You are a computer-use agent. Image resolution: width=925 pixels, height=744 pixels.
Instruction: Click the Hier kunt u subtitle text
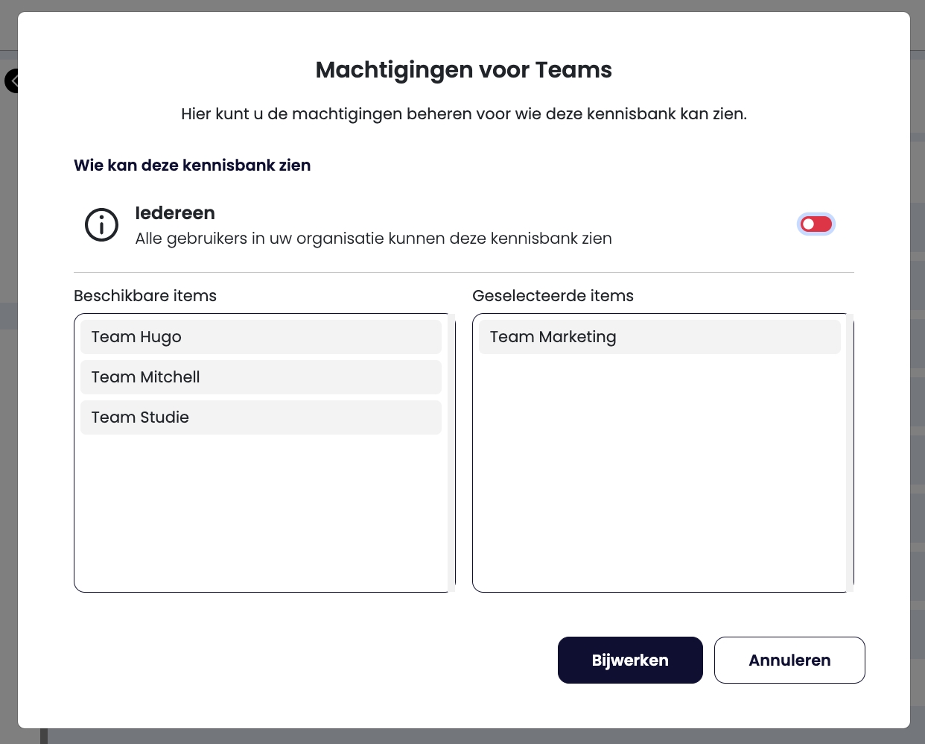pyautogui.click(x=463, y=114)
